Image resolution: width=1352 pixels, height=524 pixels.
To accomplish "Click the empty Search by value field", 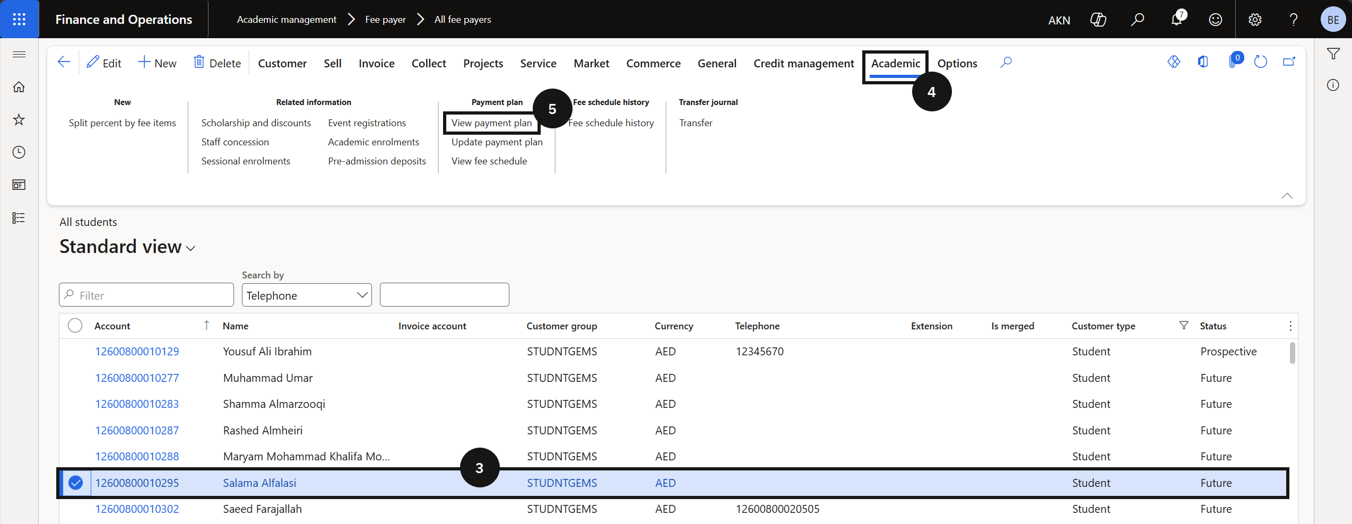I will coord(445,295).
